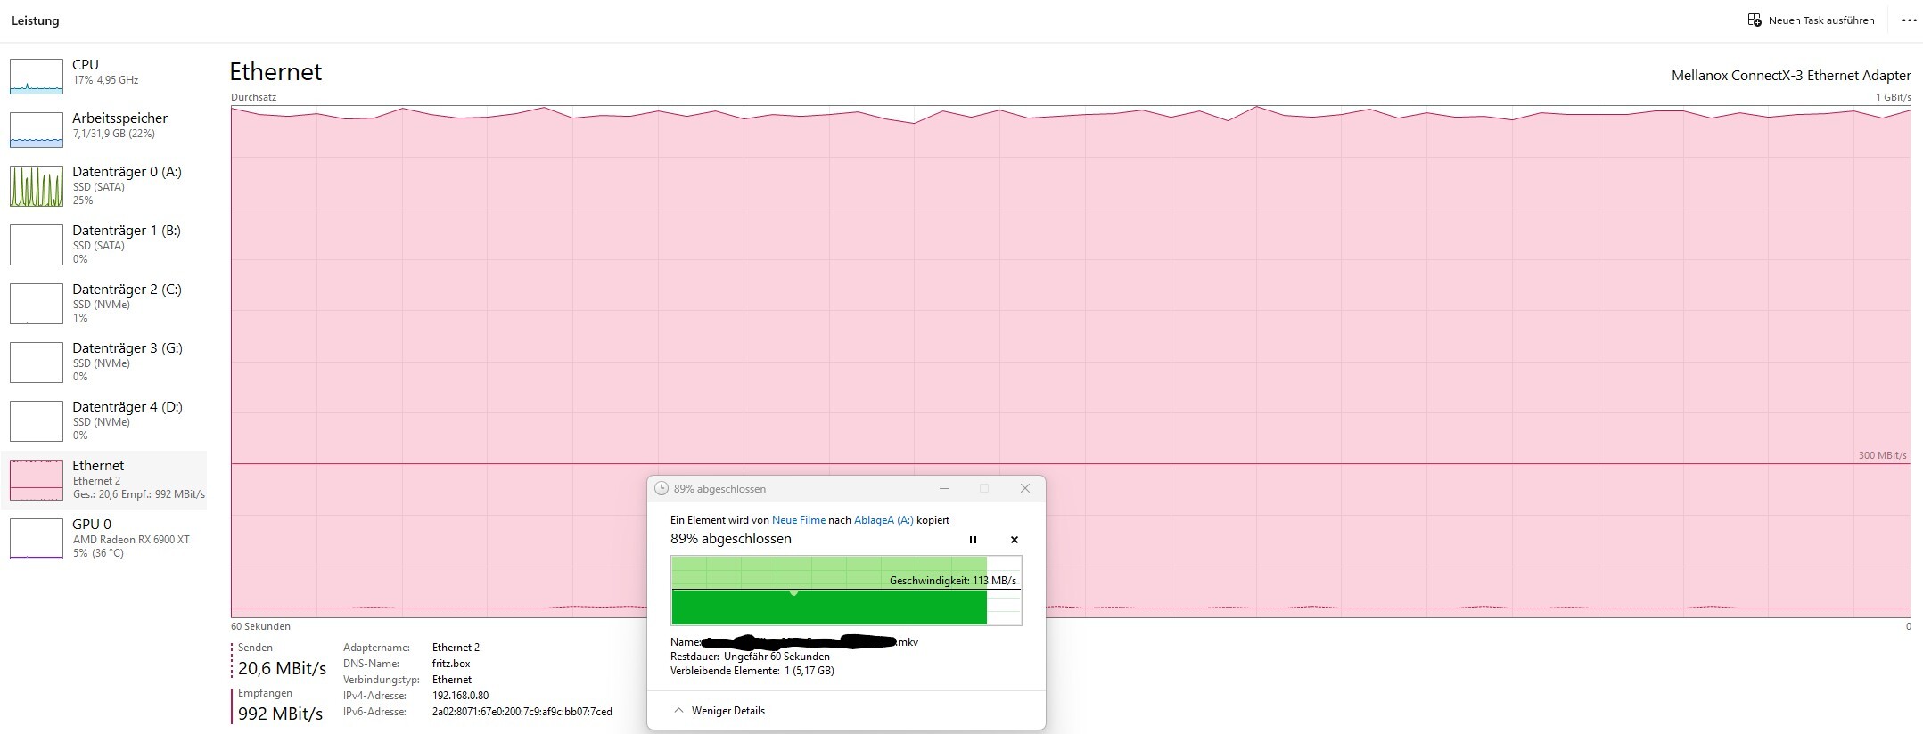Select Datenträger 1 (B:) sidebar entry

[105, 245]
